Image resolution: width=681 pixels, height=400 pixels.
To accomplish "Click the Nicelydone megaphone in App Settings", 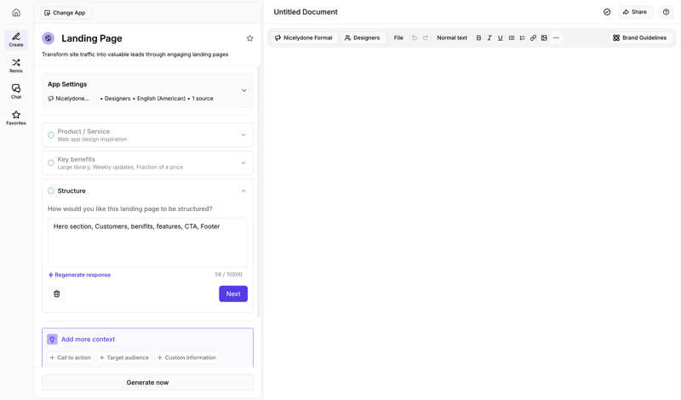I will [51, 99].
